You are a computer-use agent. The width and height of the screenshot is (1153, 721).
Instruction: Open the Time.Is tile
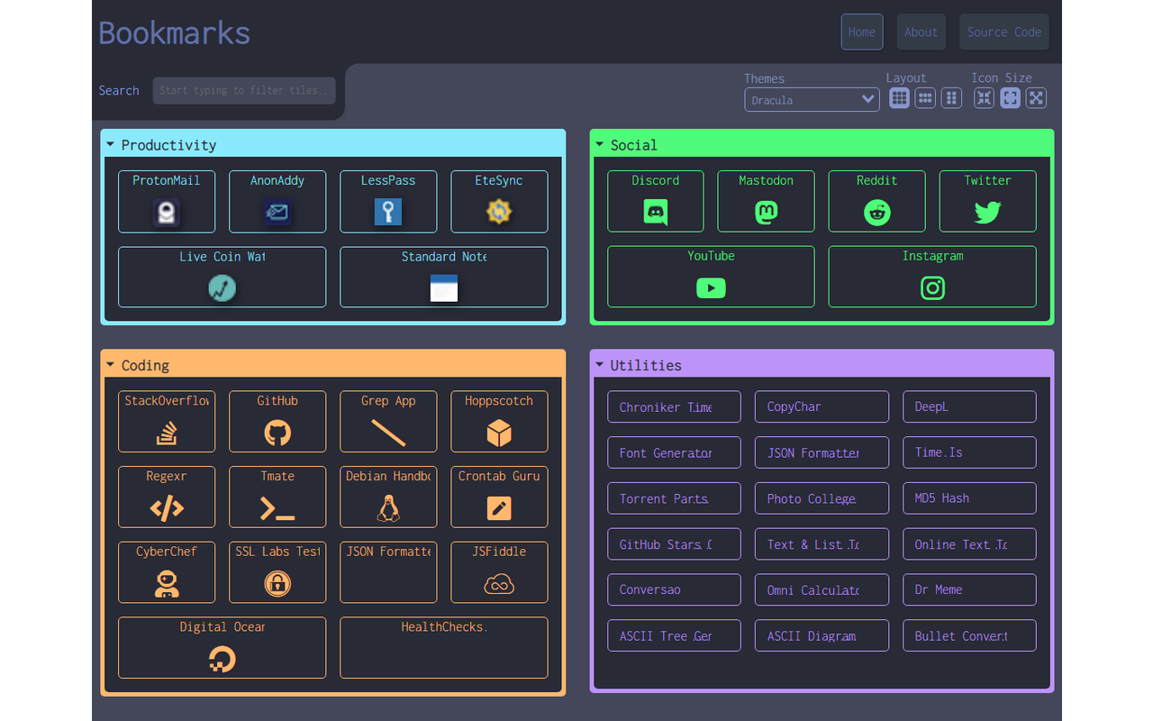969,452
